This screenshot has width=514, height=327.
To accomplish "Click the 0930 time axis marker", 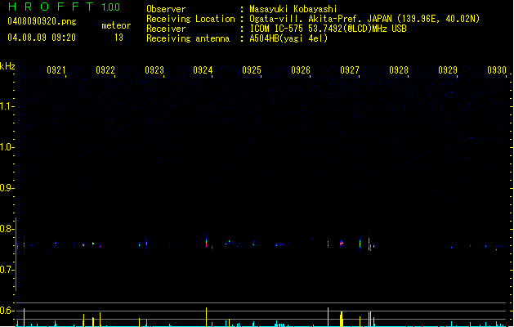I will (497, 70).
